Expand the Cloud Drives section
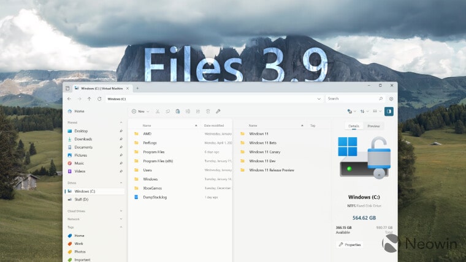This screenshot has height=262, width=466. click(x=121, y=211)
